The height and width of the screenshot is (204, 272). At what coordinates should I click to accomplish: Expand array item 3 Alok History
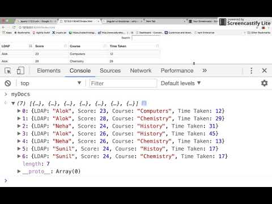tap(19, 134)
